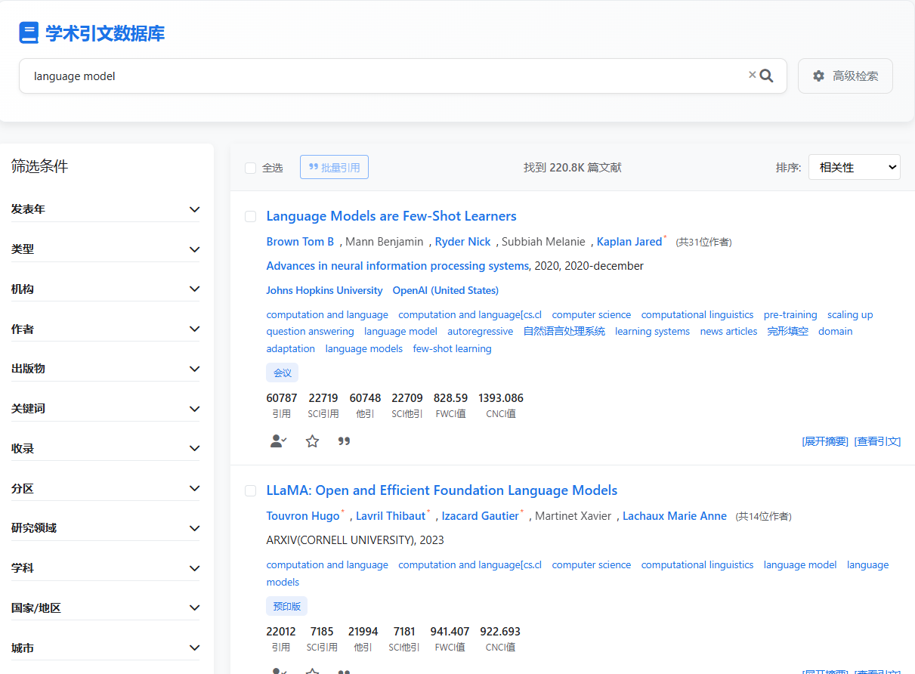Click into the language model search field
The width and height of the screenshot is (915, 674).
[378, 76]
